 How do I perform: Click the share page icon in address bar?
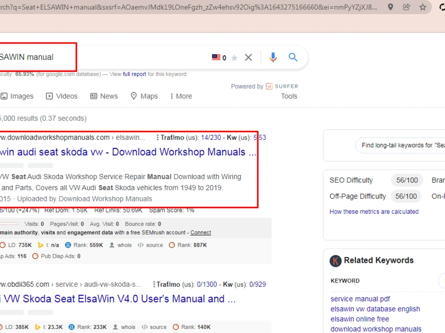click(406, 7)
